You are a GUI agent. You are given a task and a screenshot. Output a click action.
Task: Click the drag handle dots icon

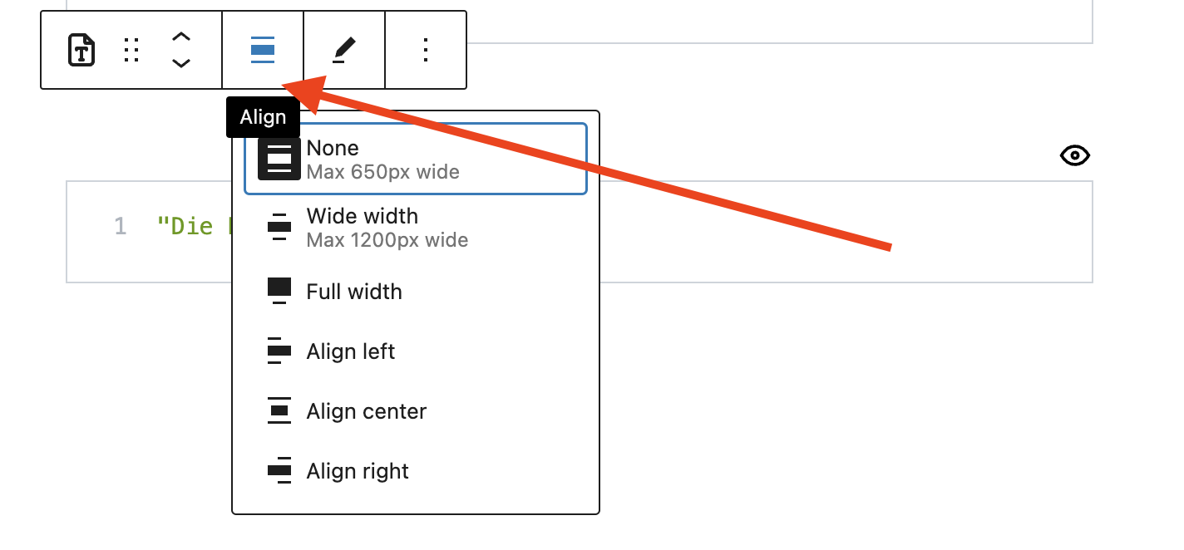(x=131, y=50)
